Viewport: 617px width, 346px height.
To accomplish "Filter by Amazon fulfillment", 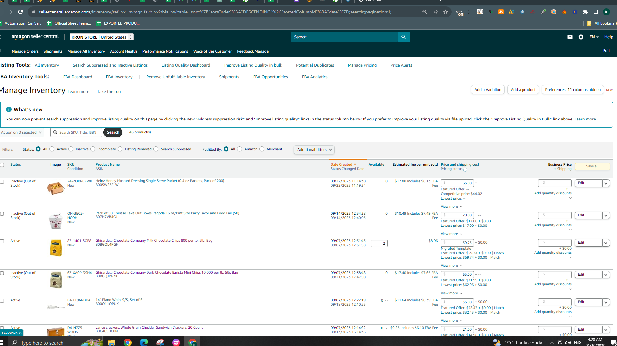I will click(x=240, y=149).
